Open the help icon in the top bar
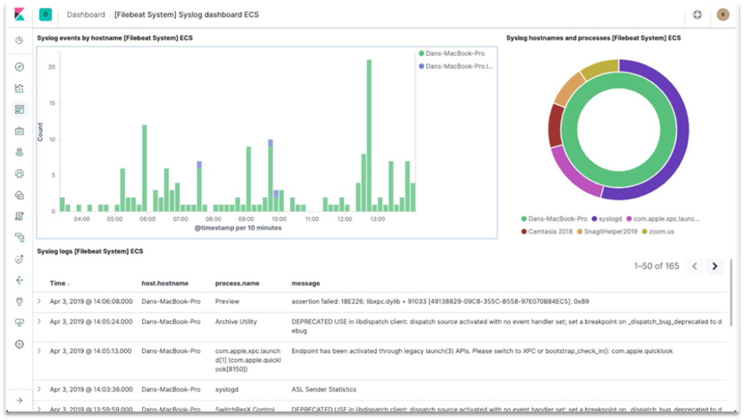 pyautogui.click(x=697, y=15)
